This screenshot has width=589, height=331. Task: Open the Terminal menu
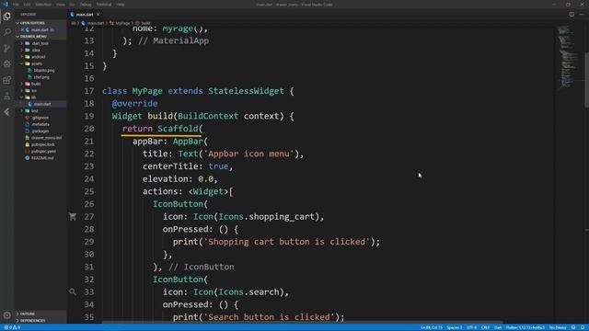point(104,5)
